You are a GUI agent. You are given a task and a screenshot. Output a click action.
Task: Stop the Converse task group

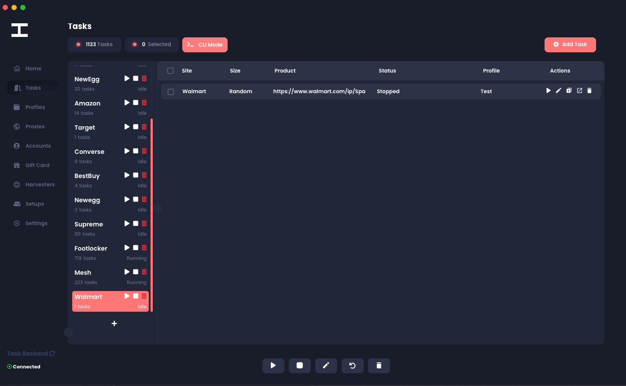tap(136, 151)
